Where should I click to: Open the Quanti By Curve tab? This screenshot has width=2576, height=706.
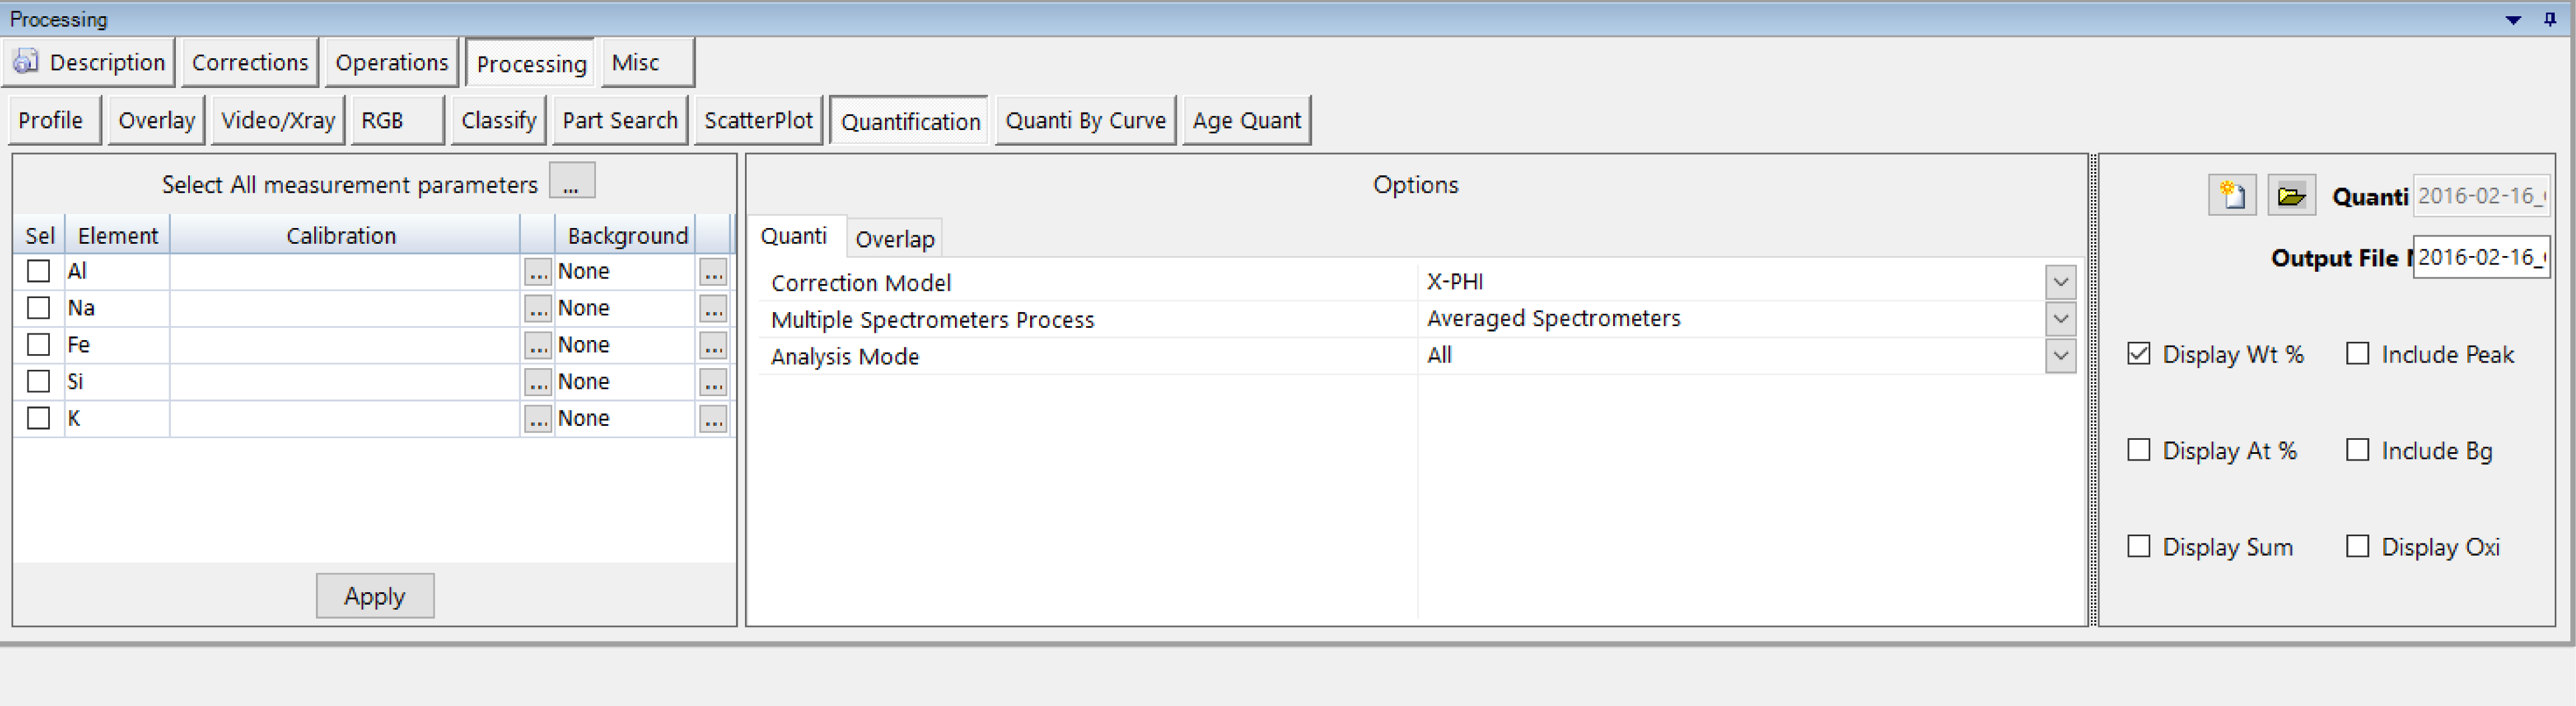pos(1085,121)
